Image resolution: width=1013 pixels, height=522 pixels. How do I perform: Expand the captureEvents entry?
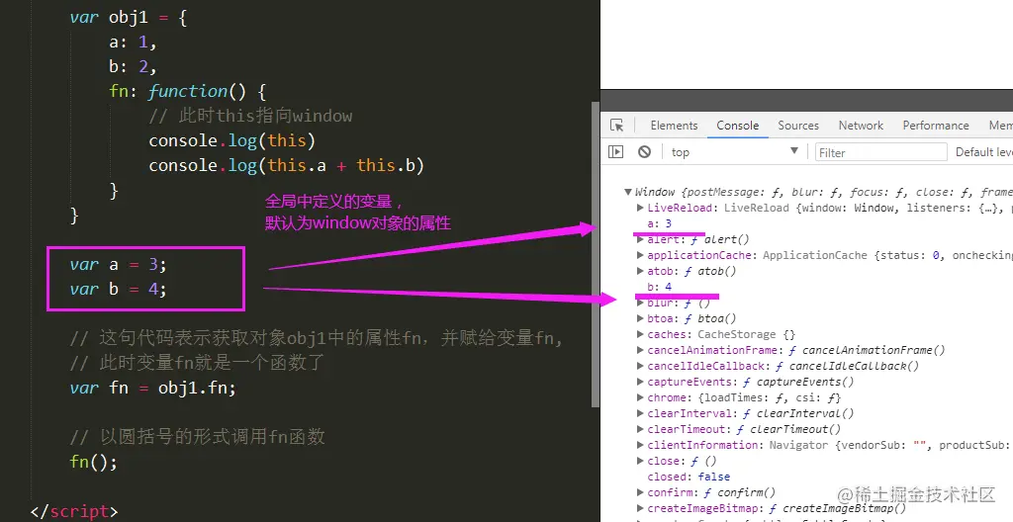(x=640, y=382)
